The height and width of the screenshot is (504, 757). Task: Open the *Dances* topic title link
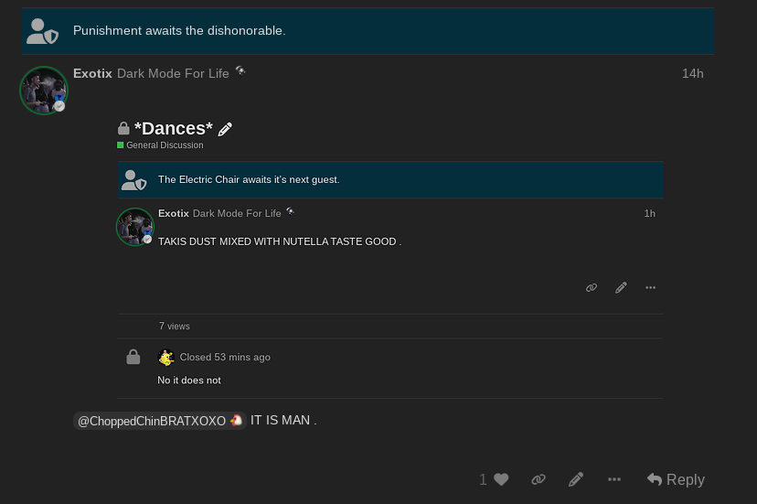pos(174,129)
